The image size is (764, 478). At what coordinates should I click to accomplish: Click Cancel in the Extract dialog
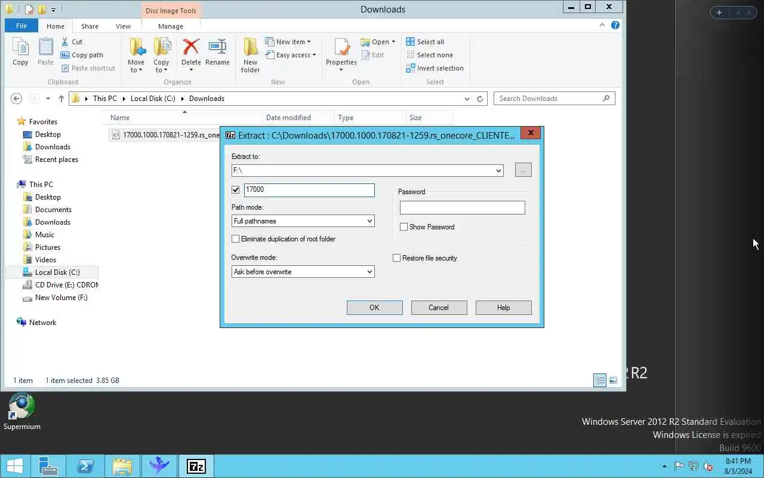point(439,308)
